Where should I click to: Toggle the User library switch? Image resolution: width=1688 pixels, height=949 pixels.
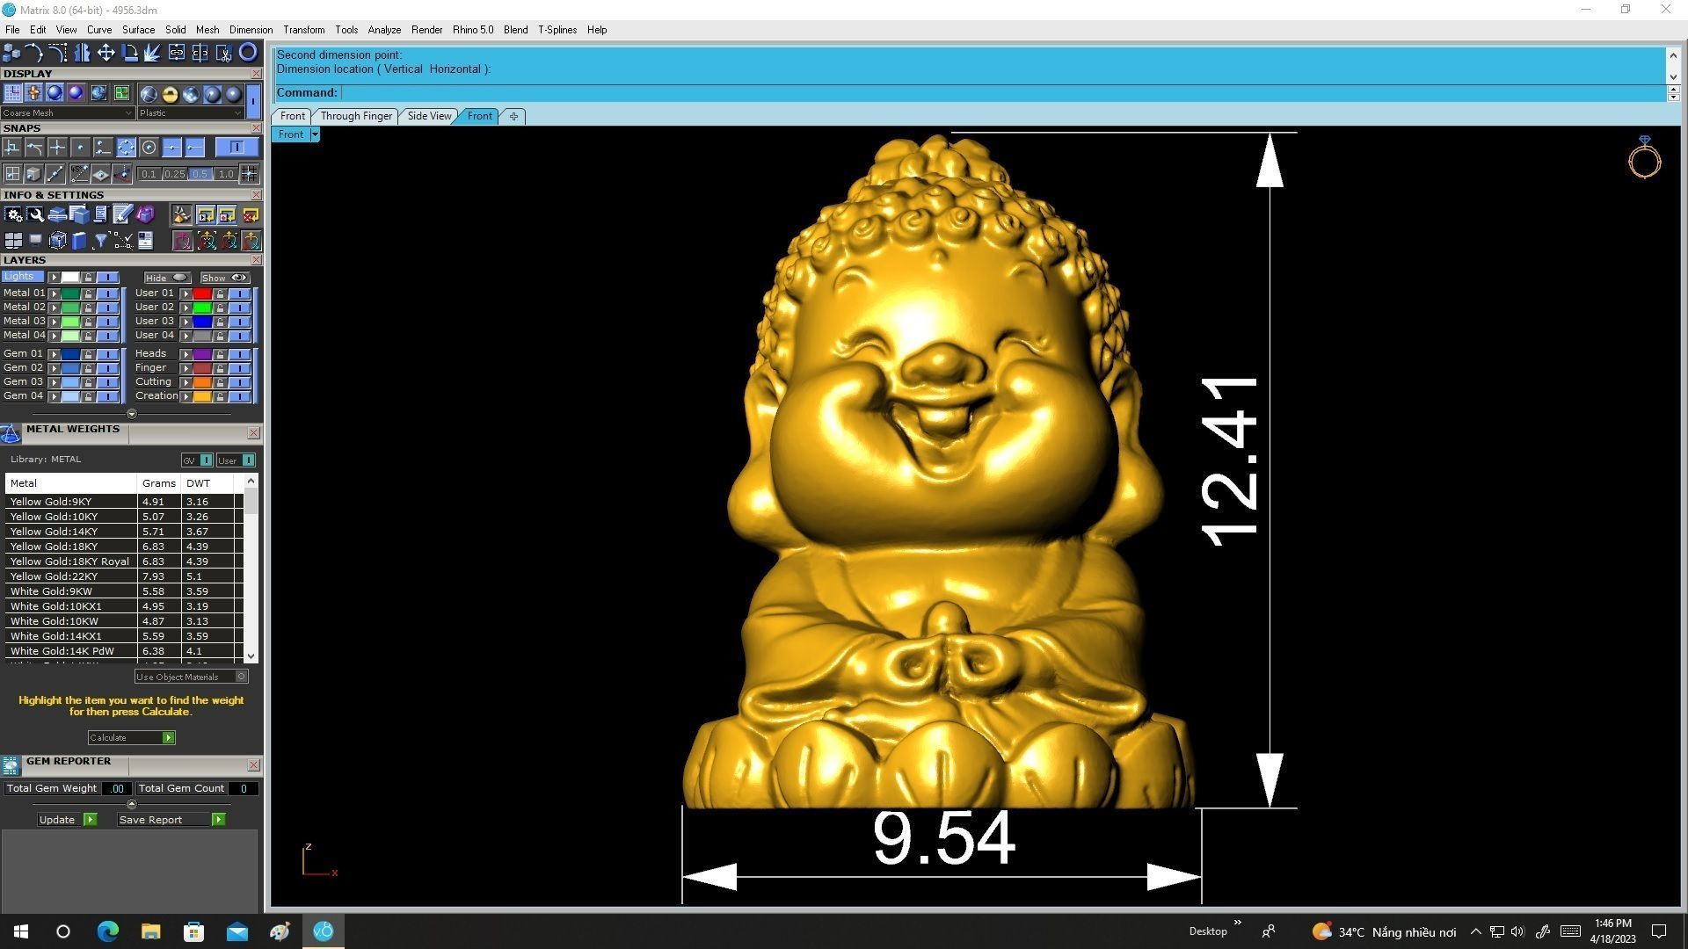(249, 460)
